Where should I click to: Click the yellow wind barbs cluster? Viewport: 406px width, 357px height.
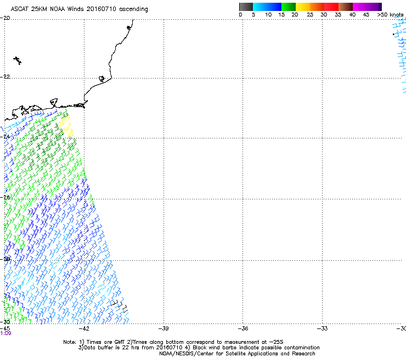[x=66, y=126]
